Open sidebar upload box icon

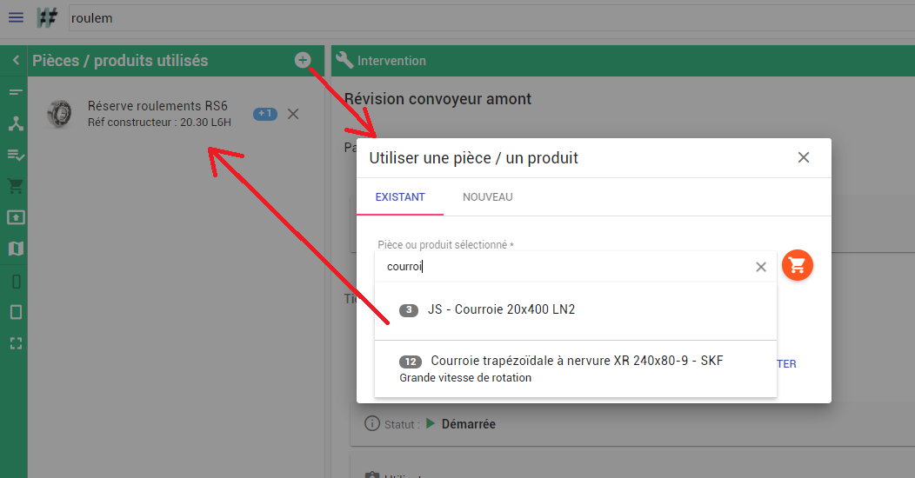click(x=16, y=217)
